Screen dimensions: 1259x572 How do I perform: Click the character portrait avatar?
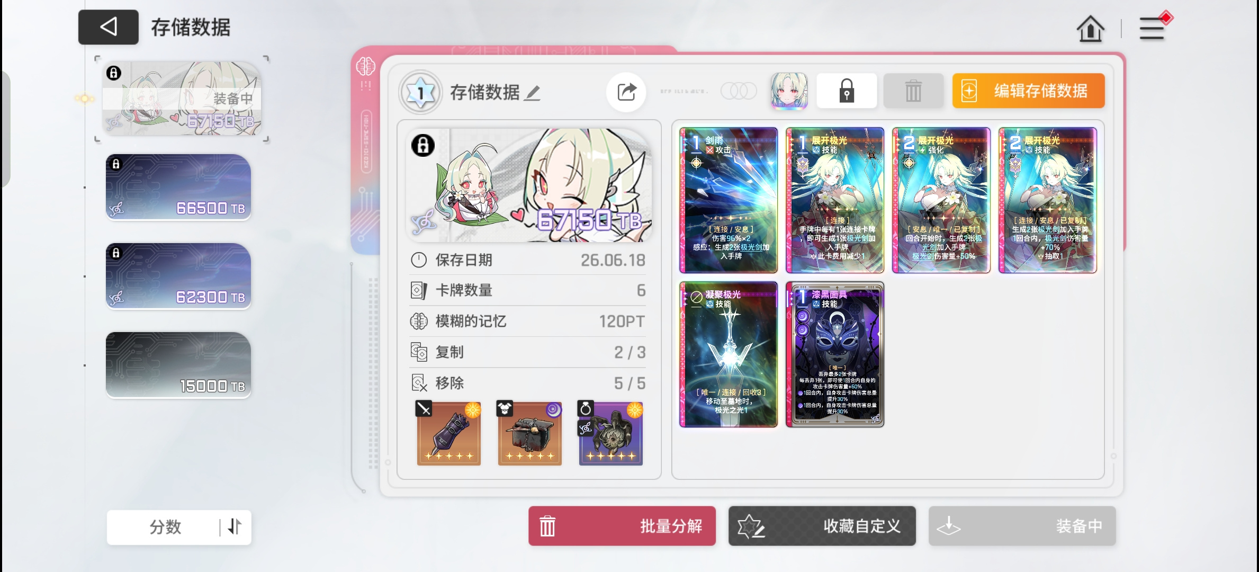[789, 91]
